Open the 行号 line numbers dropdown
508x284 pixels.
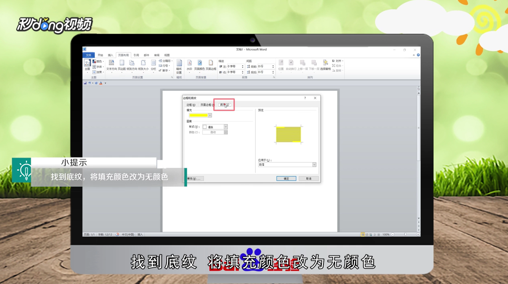[165, 66]
